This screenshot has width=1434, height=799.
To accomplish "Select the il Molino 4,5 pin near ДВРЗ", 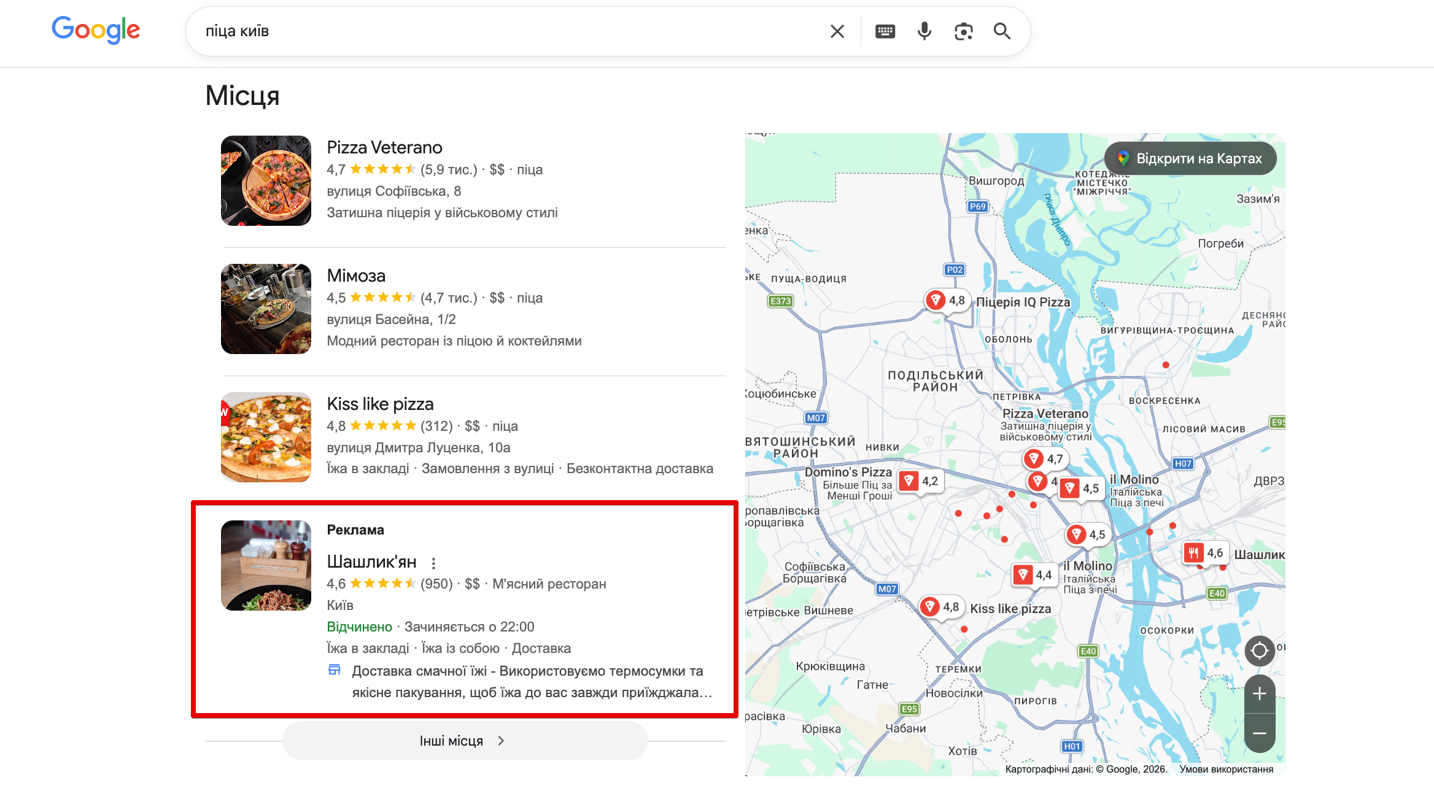I will (1080, 488).
